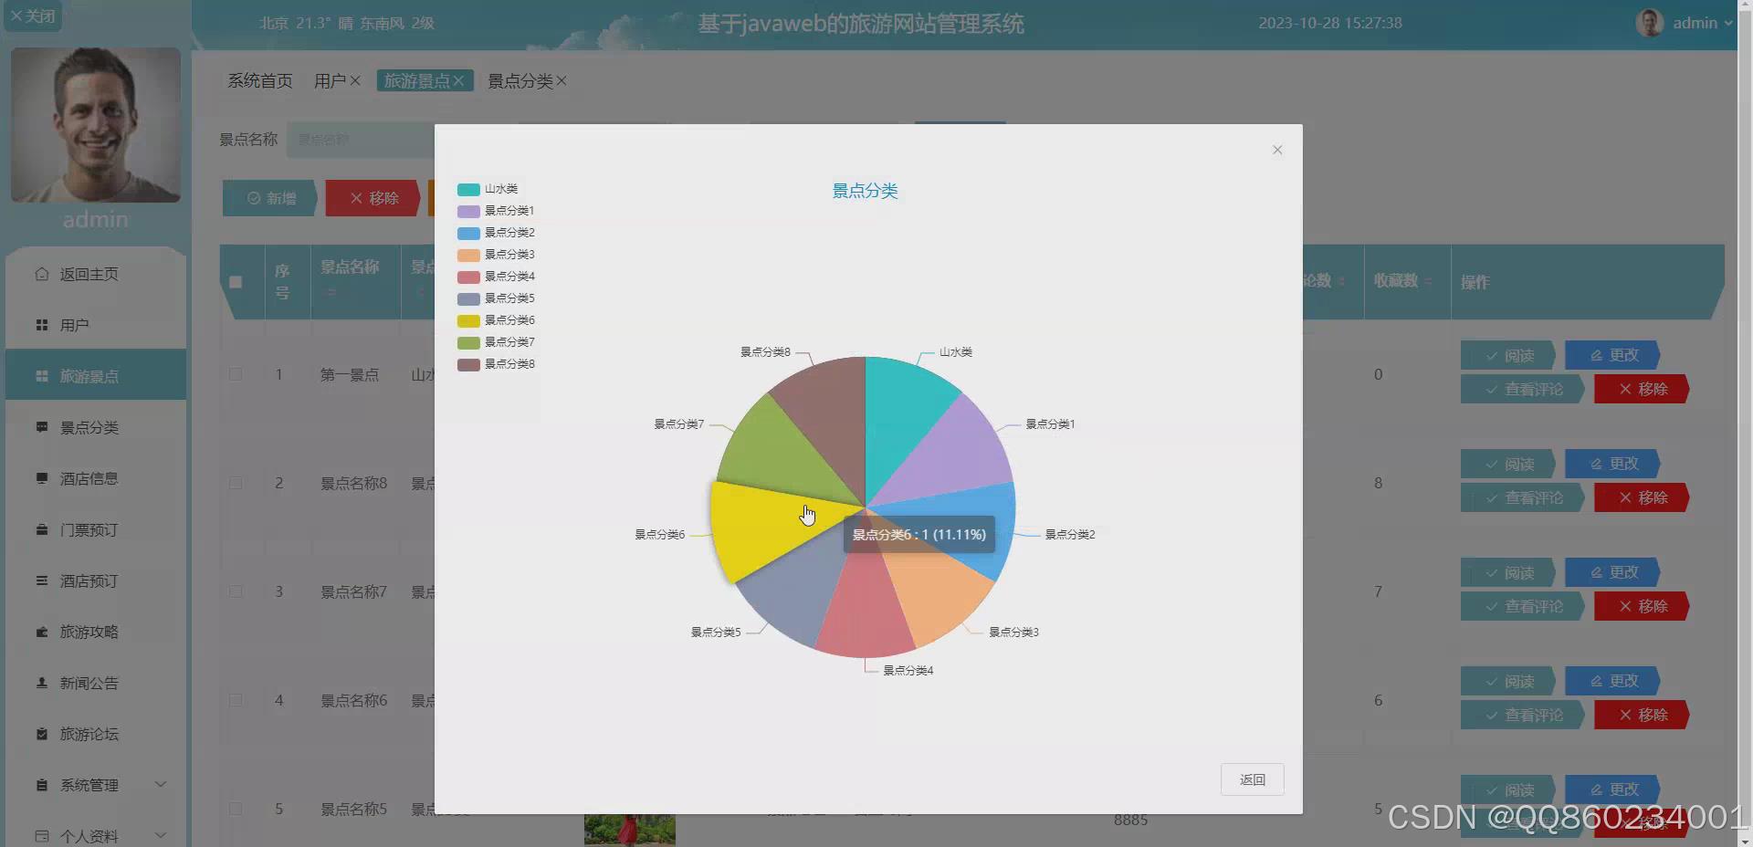Click the 返回 button in dialog

click(x=1252, y=779)
